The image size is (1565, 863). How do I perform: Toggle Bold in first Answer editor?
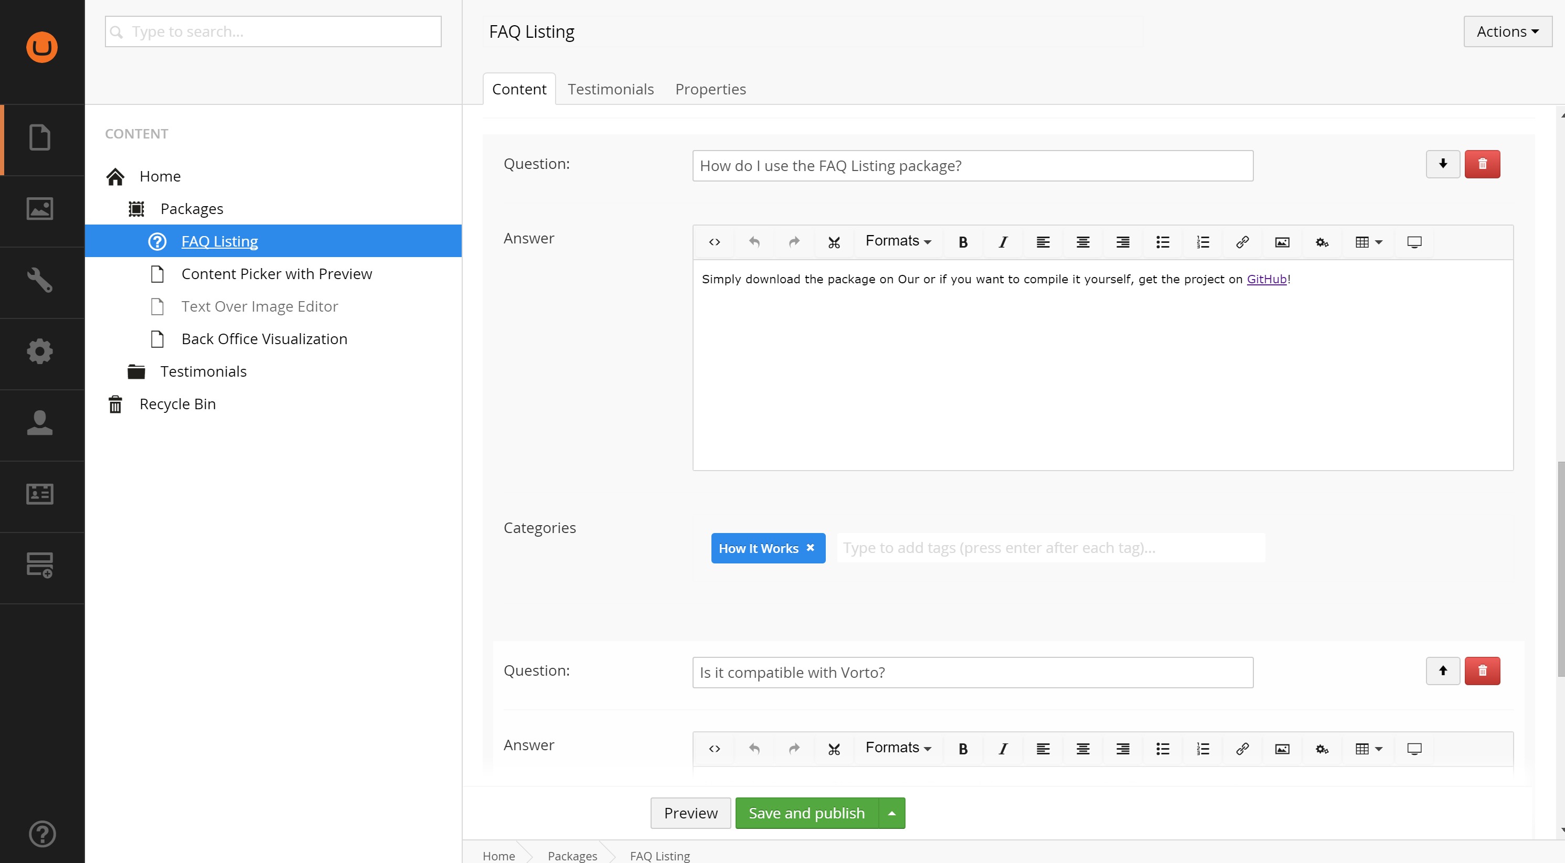click(963, 242)
